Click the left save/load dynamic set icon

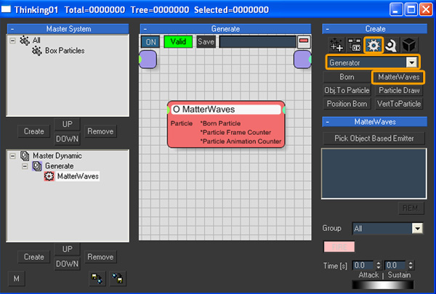tap(97, 279)
